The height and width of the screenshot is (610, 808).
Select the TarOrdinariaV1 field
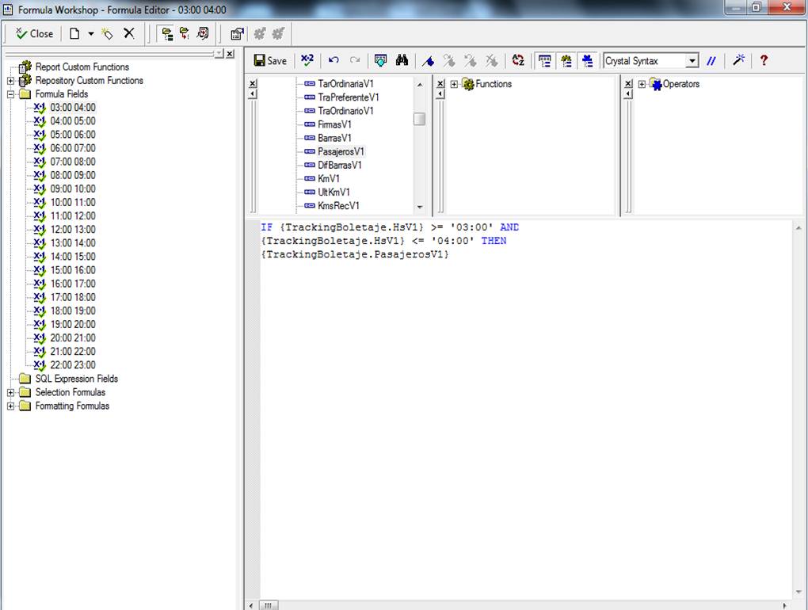pyautogui.click(x=345, y=83)
